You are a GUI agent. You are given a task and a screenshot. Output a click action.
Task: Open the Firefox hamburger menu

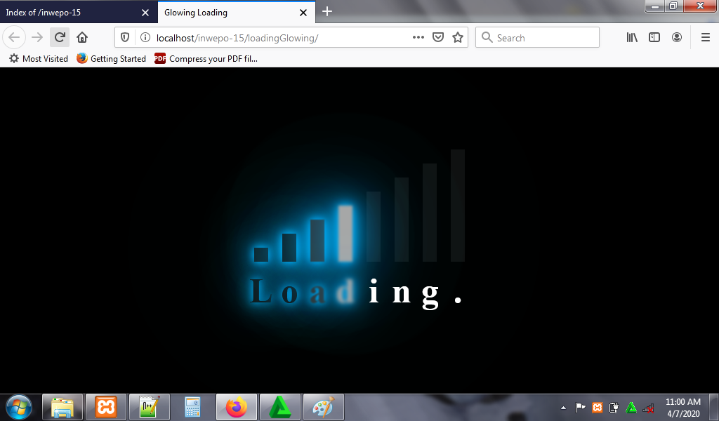click(706, 37)
